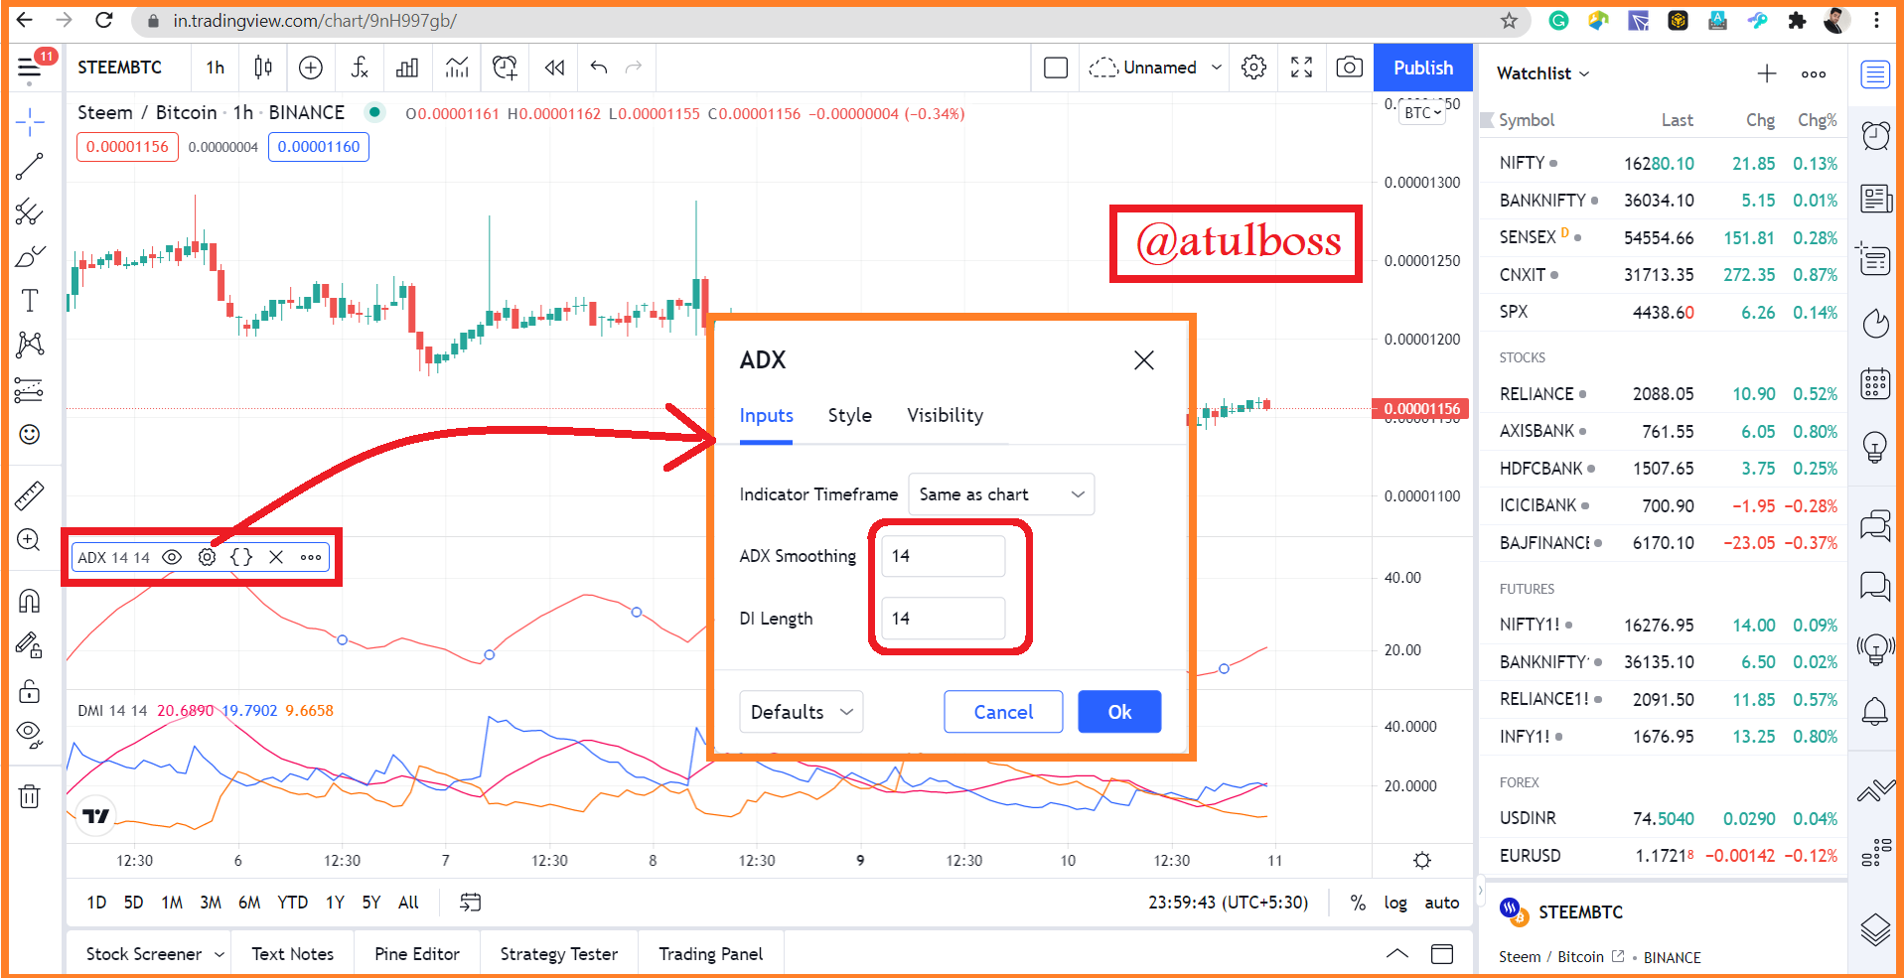The width and height of the screenshot is (1904, 978).
Task: Open financials bar chart icon
Action: (x=407, y=68)
